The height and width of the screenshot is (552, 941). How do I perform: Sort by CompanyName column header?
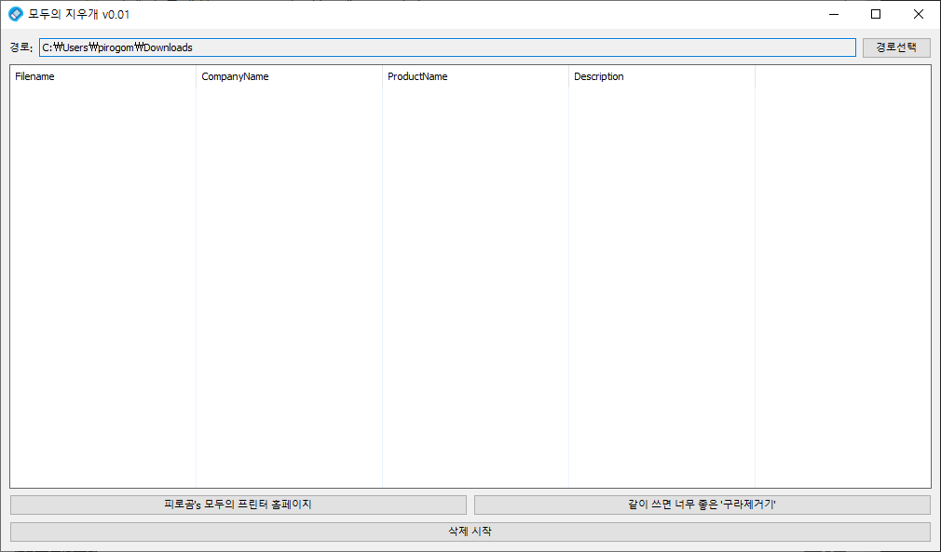pyautogui.click(x=289, y=76)
